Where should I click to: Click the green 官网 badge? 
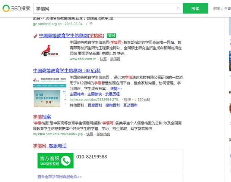[111, 36]
